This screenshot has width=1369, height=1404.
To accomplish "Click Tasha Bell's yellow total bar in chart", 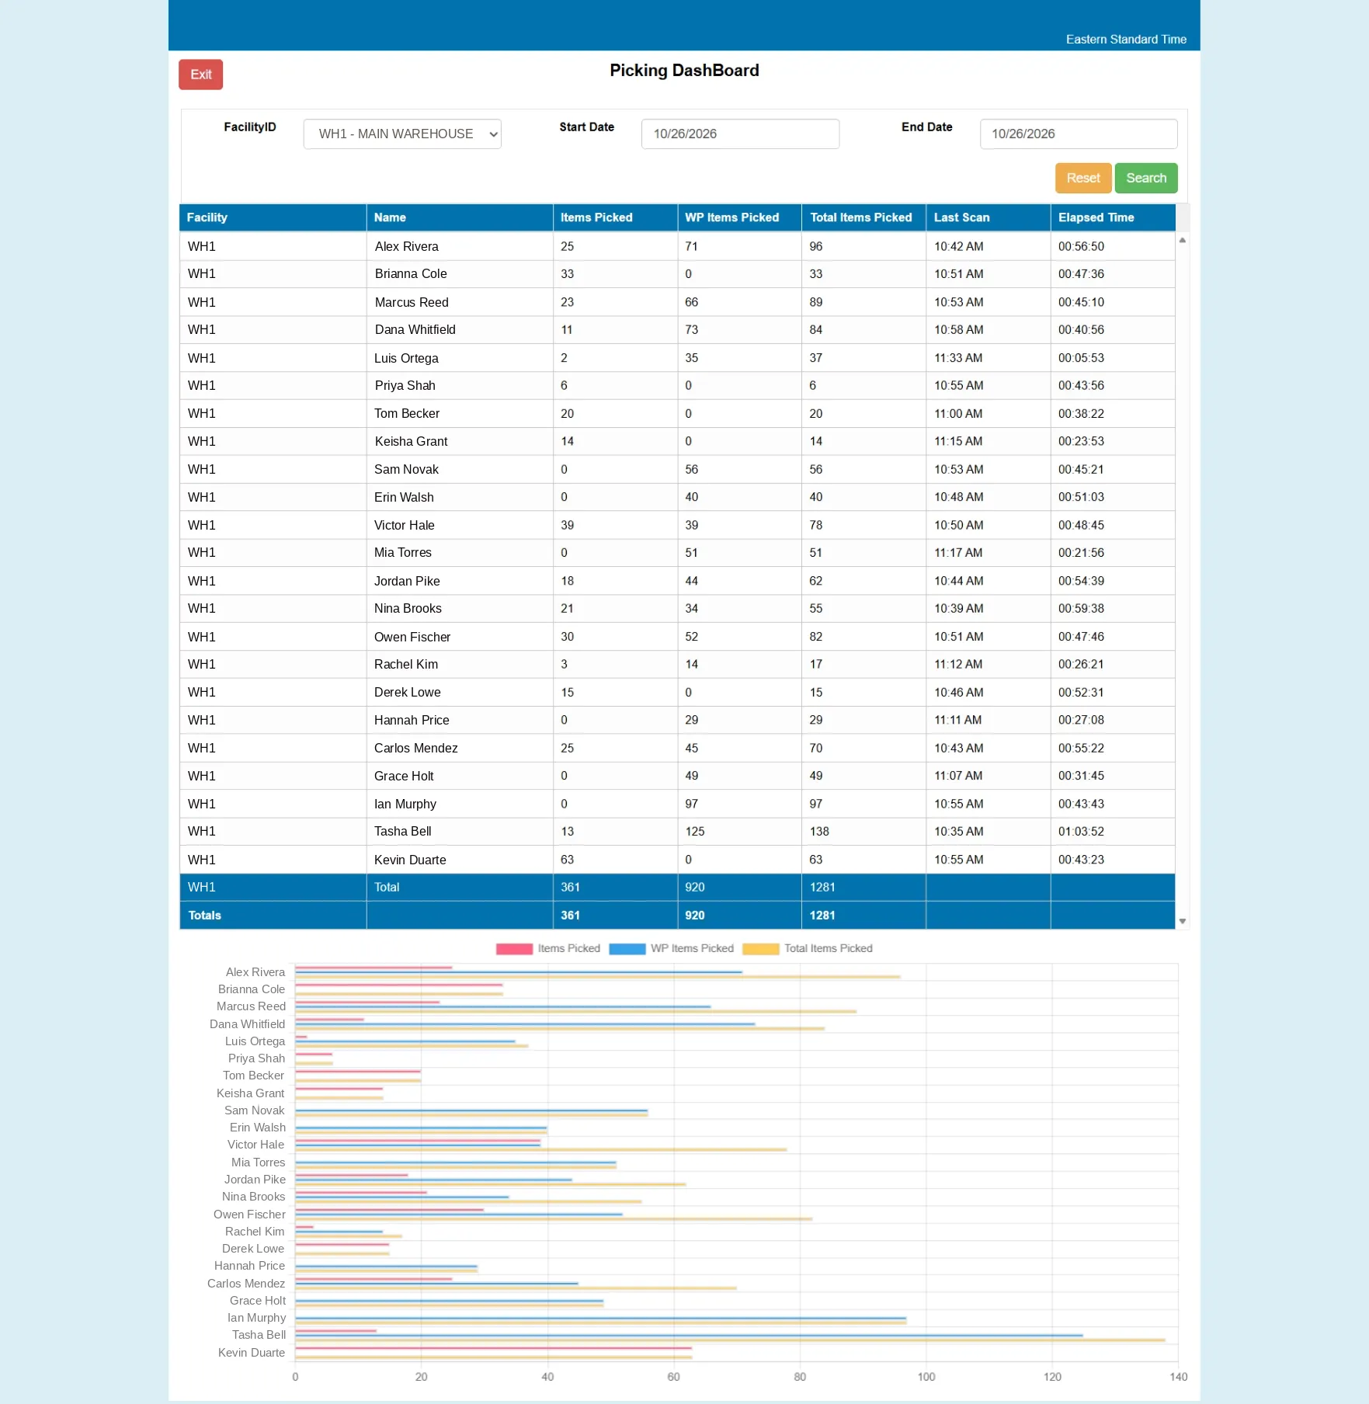I will (730, 1340).
